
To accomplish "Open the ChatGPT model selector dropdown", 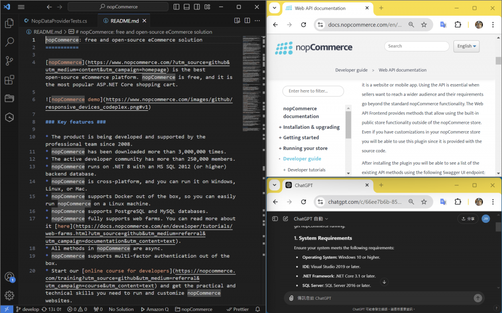I will point(311,218).
